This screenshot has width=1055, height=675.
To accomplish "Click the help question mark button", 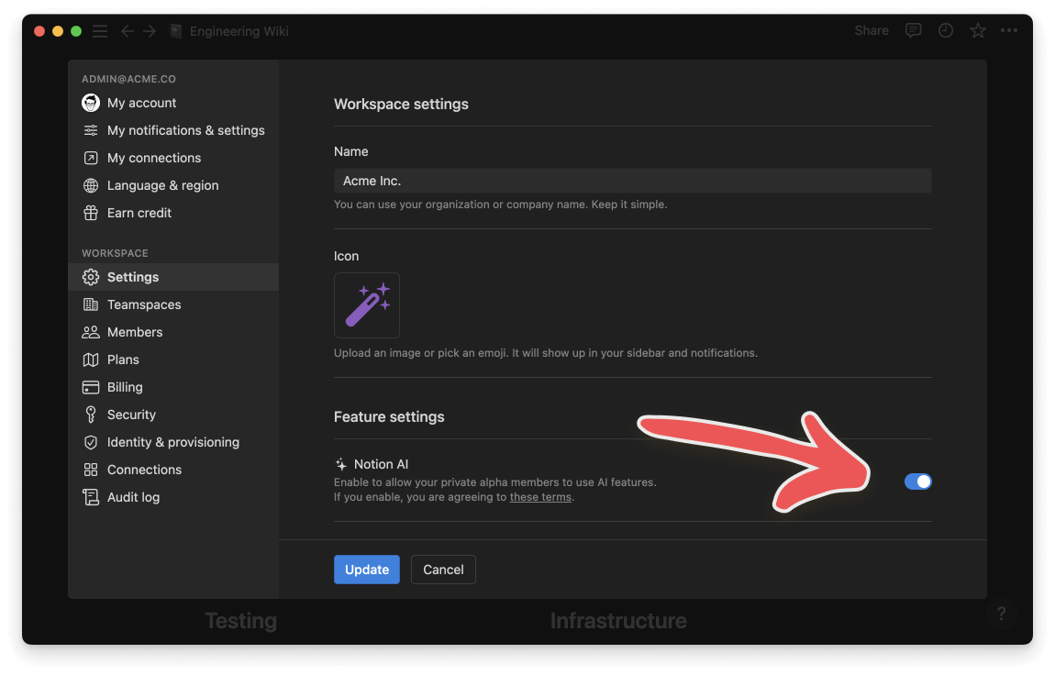I will (1001, 614).
